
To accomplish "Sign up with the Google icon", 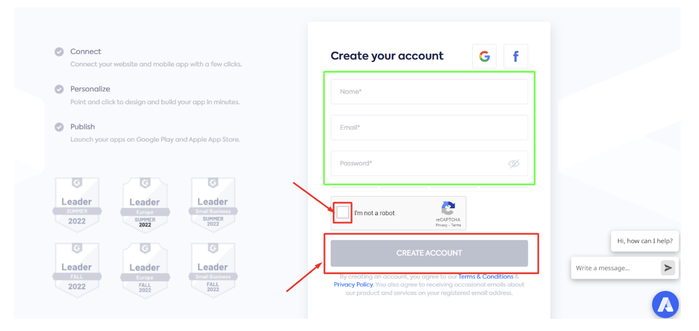I will (x=484, y=56).
